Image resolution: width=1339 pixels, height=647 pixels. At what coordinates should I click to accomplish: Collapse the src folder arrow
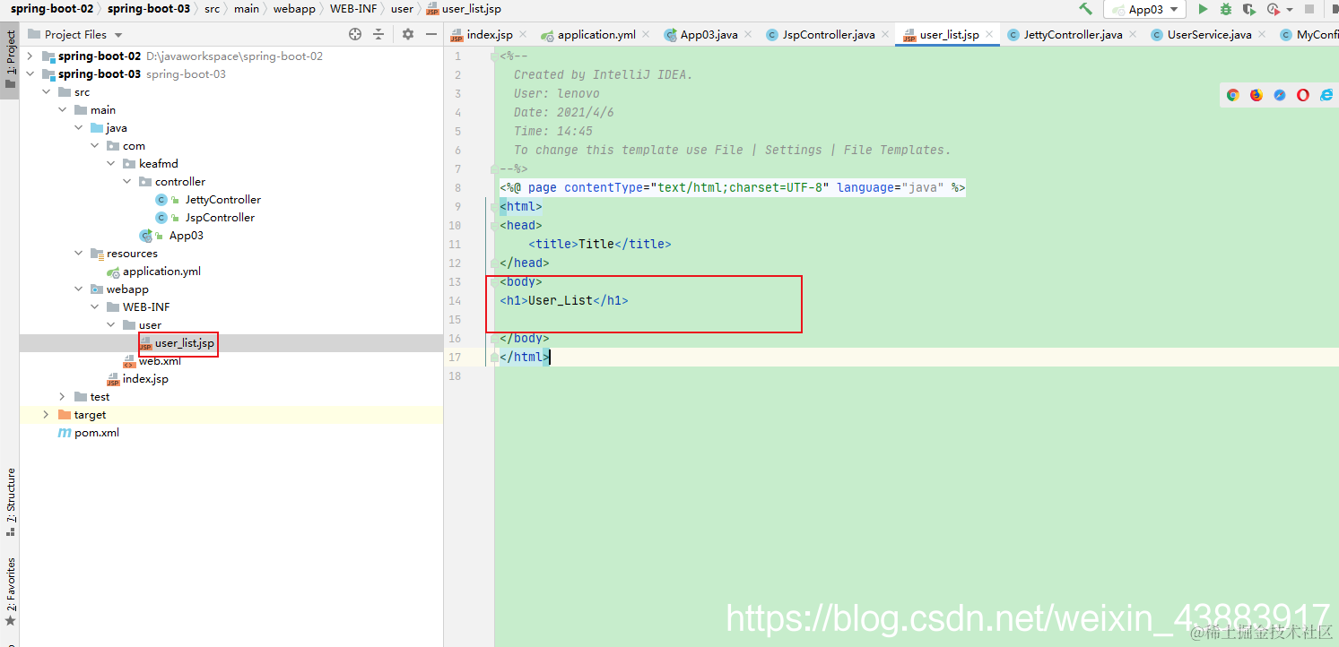point(47,91)
